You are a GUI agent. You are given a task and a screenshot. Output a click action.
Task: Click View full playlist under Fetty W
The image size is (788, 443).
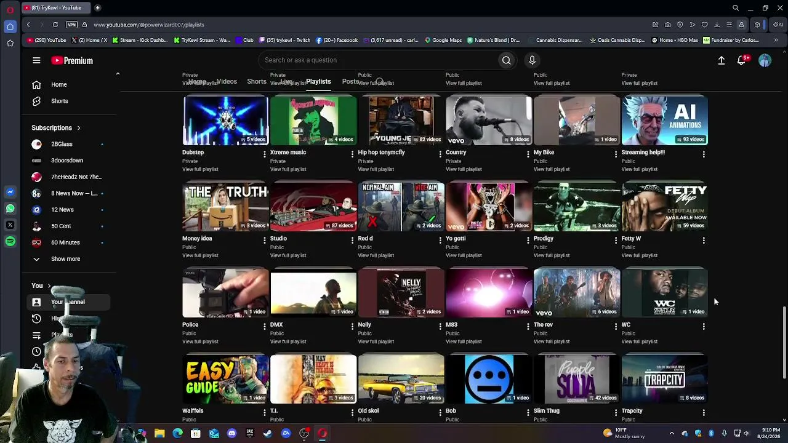point(640,255)
